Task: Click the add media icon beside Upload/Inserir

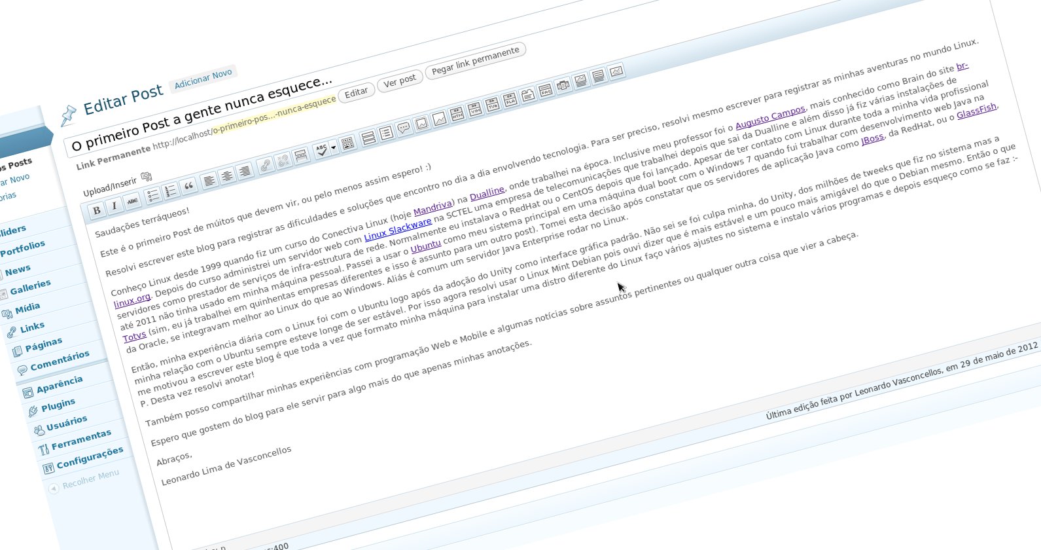Action: click(146, 177)
